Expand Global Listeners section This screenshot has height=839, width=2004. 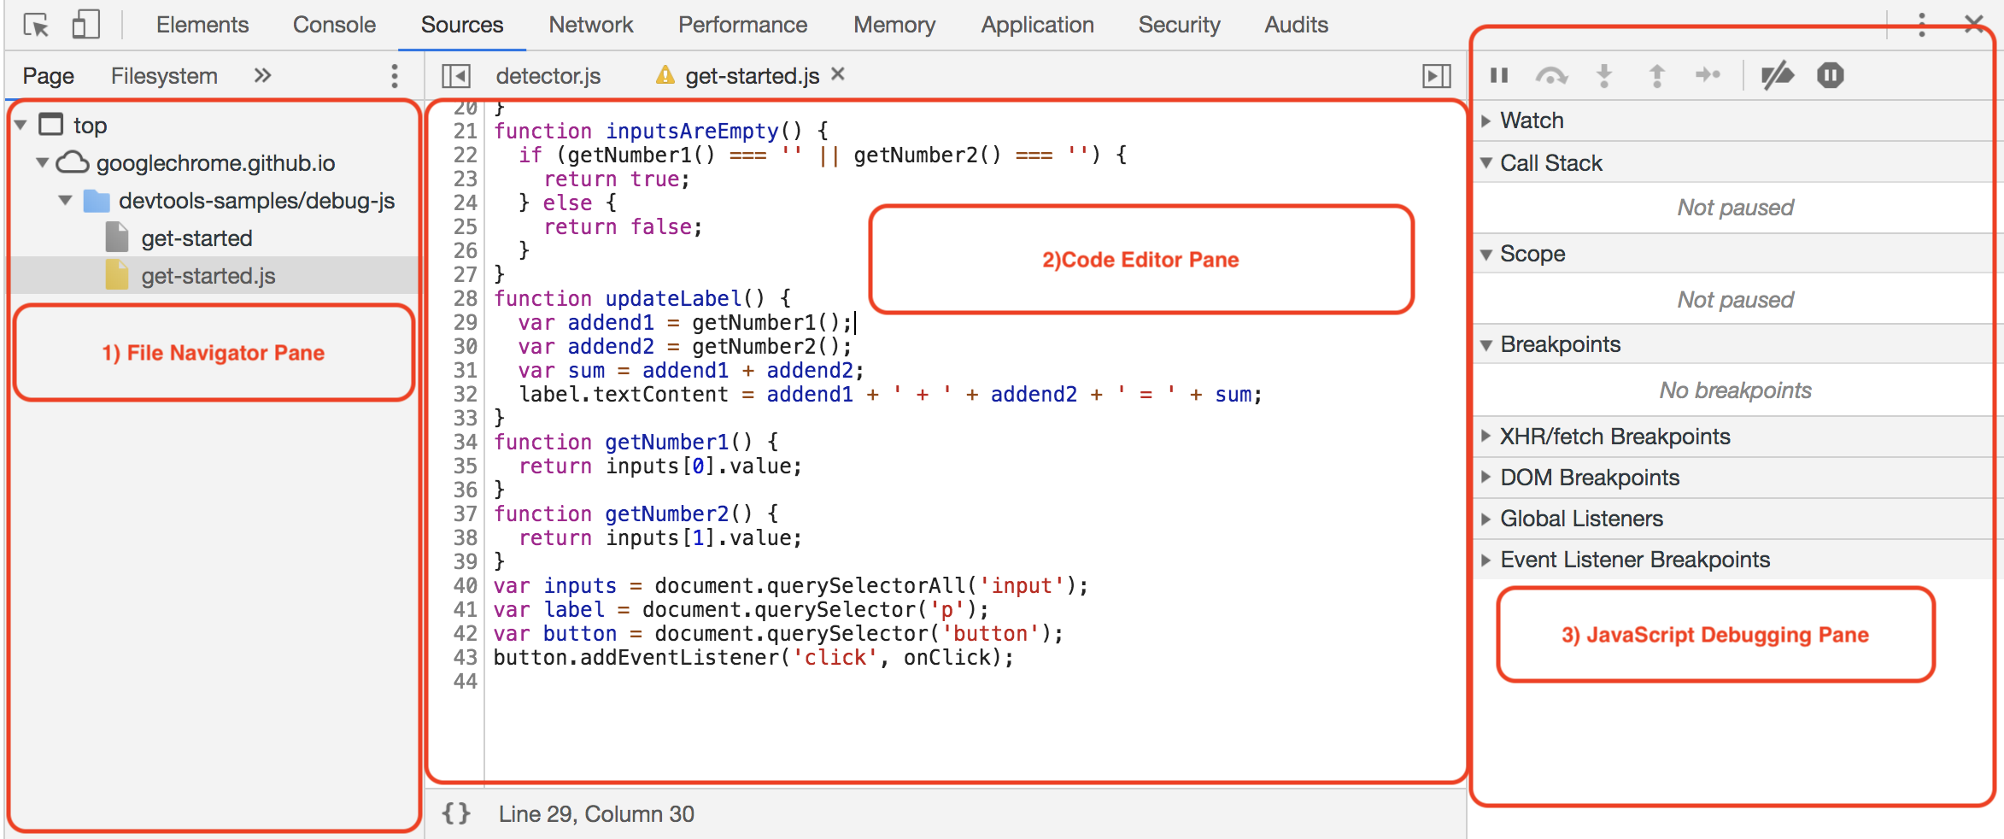(x=1485, y=518)
